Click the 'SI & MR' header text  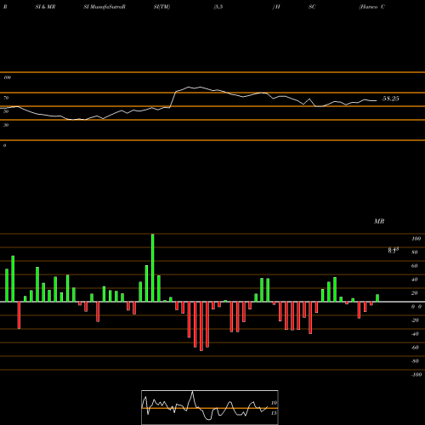coord(45,7)
